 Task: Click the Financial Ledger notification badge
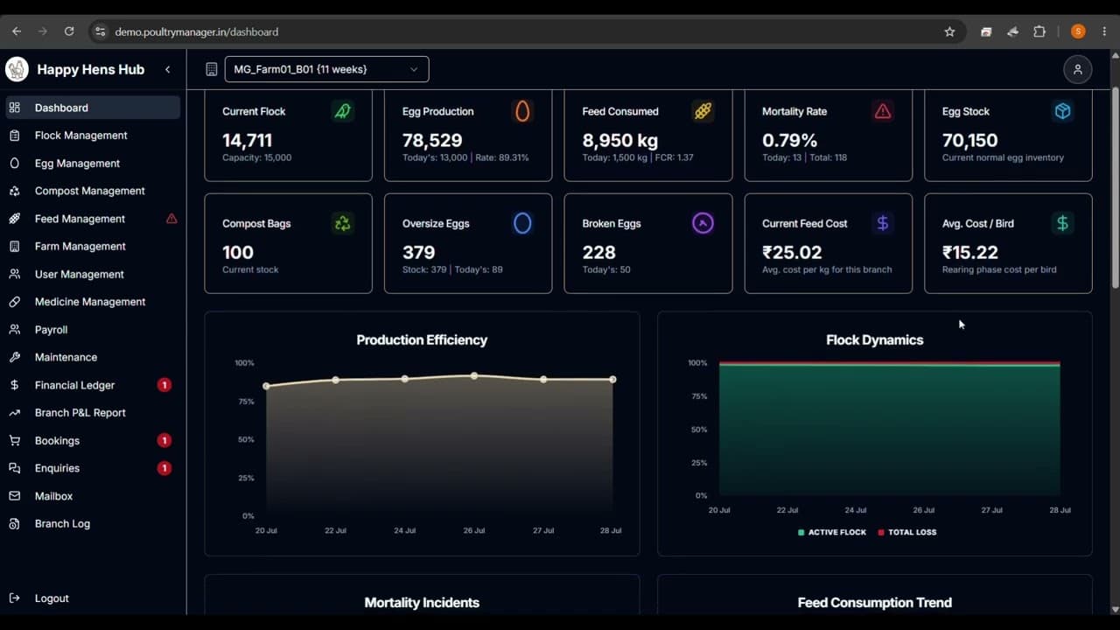coord(164,385)
